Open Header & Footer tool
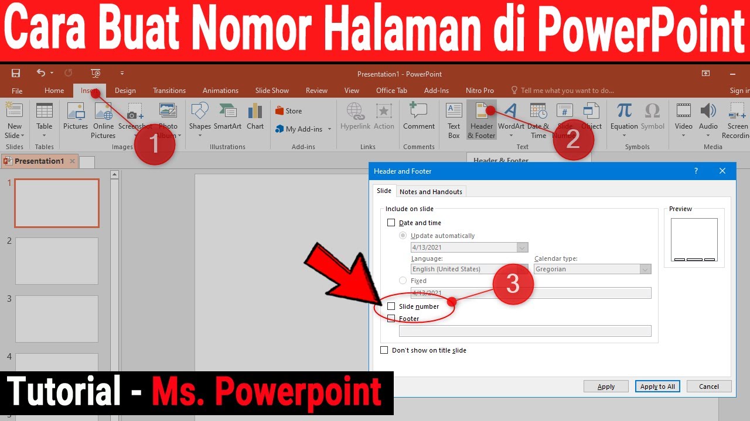This screenshot has height=421, width=750. [x=482, y=120]
